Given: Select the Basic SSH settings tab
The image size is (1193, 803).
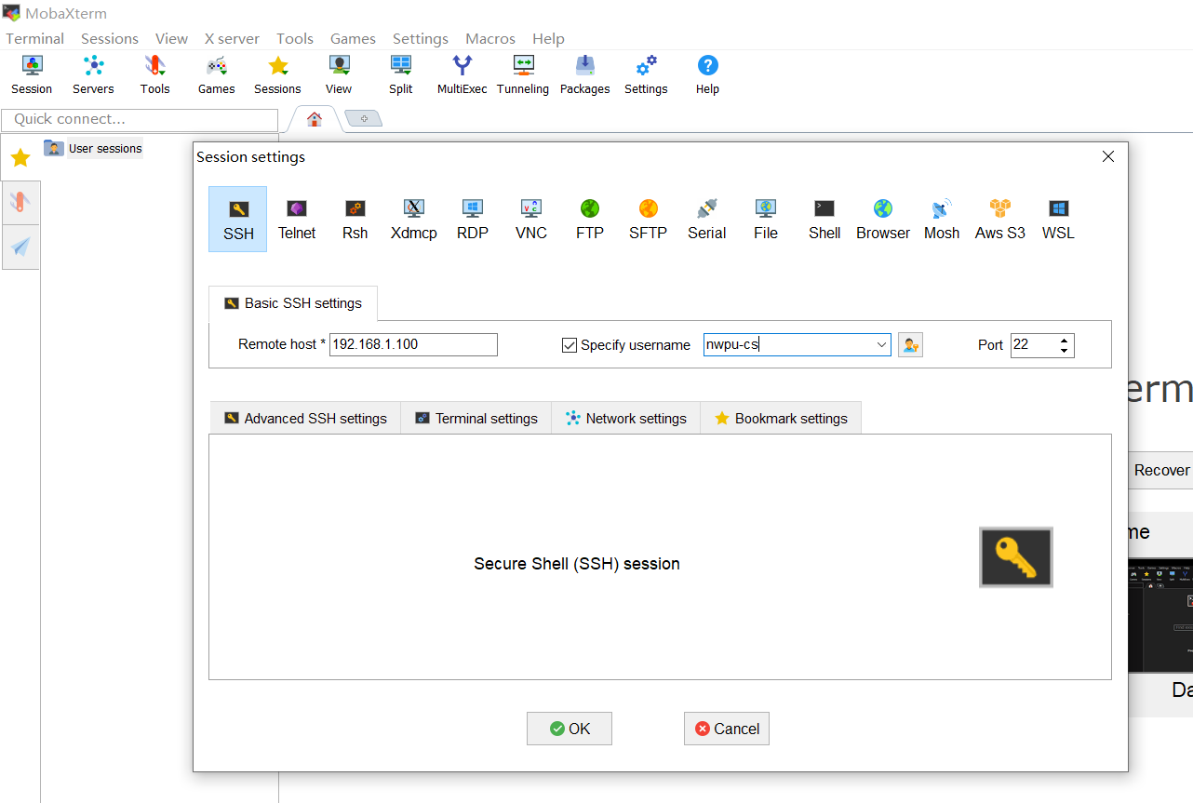Looking at the screenshot, I should coord(293,303).
